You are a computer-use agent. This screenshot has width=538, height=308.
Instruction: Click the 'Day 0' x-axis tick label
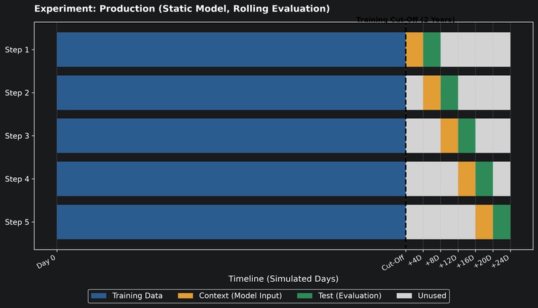point(46,262)
